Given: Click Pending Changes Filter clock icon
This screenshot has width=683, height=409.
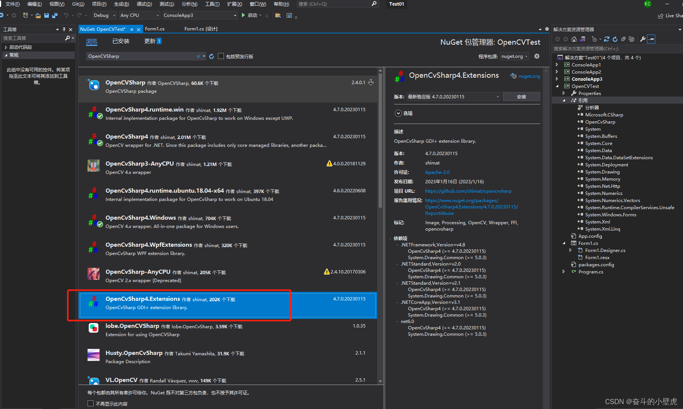Looking at the screenshot, I should (x=594, y=39).
